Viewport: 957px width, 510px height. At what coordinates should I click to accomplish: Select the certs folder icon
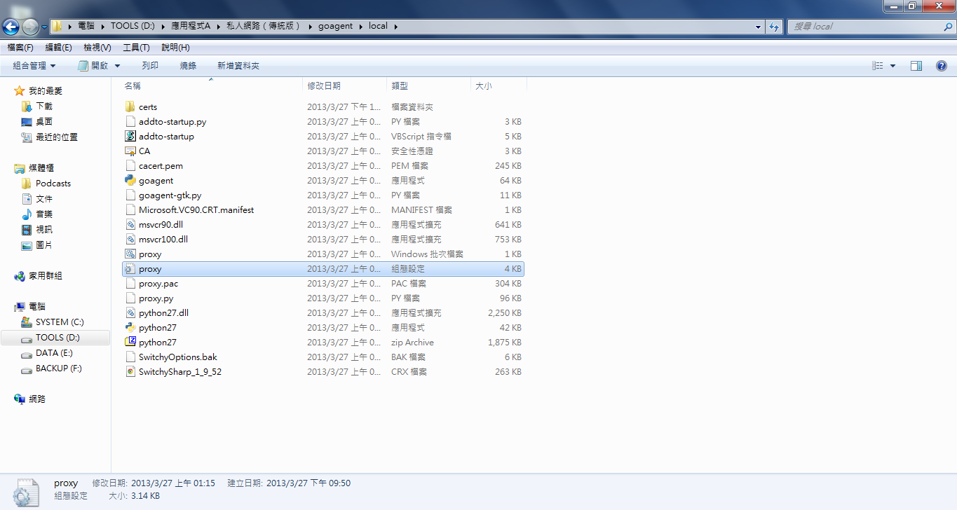130,107
